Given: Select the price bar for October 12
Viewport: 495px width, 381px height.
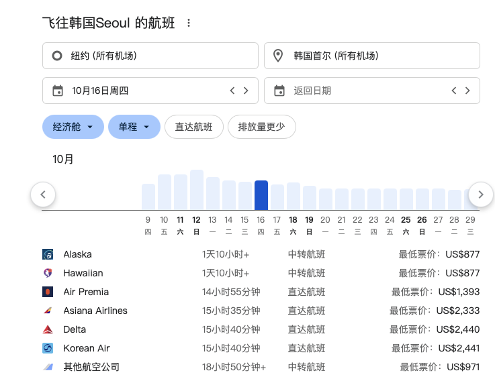Looking at the screenshot, I should [x=196, y=190].
